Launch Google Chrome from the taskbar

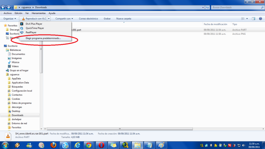(x=89, y=145)
